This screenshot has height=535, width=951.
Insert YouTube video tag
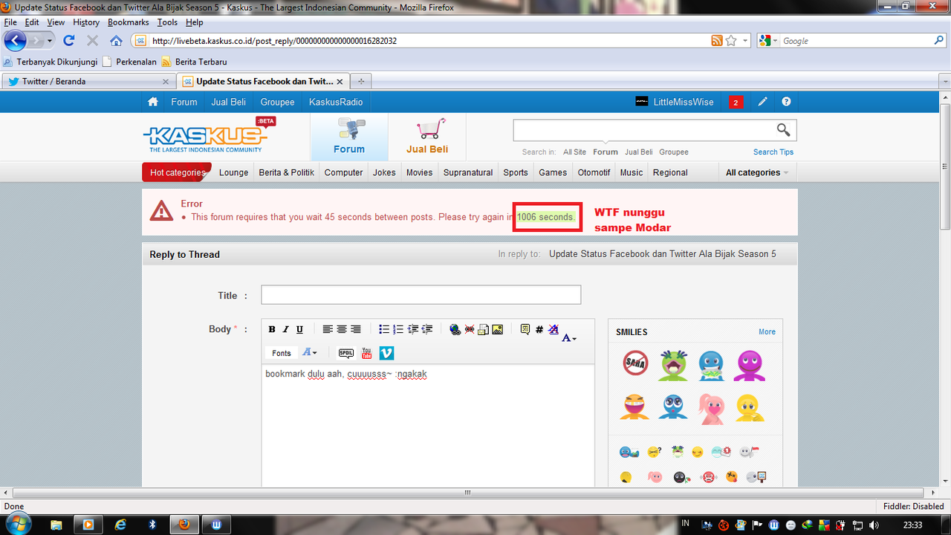[367, 353]
